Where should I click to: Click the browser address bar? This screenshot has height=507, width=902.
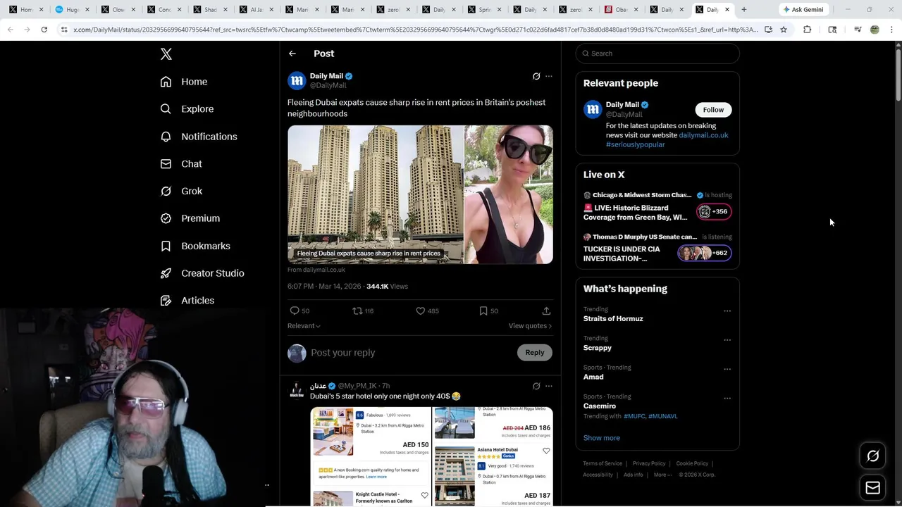pos(416,30)
